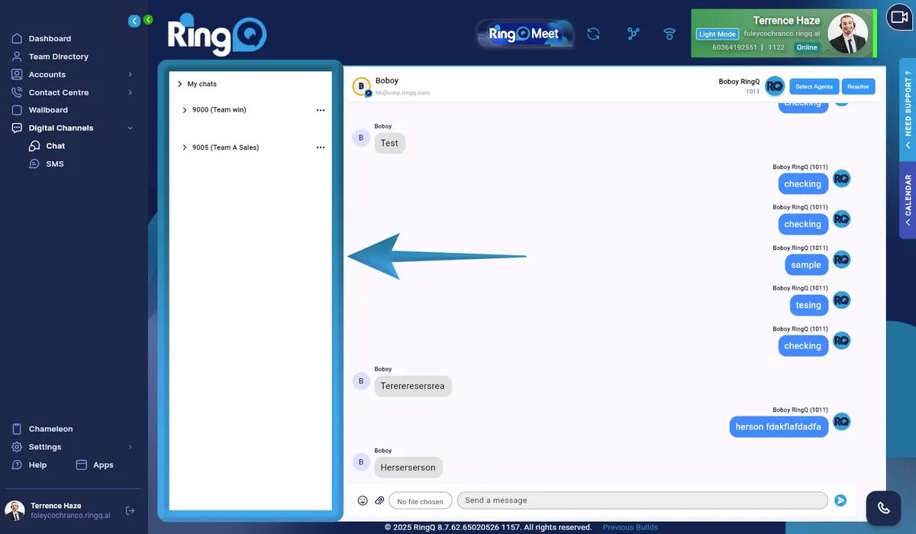Click the Team Directory person icon
This screenshot has width=916, height=534.
[17, 57]
